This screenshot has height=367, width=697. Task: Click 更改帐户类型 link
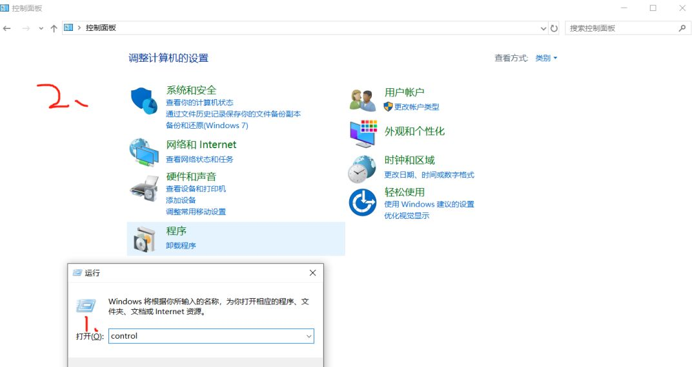416,107
